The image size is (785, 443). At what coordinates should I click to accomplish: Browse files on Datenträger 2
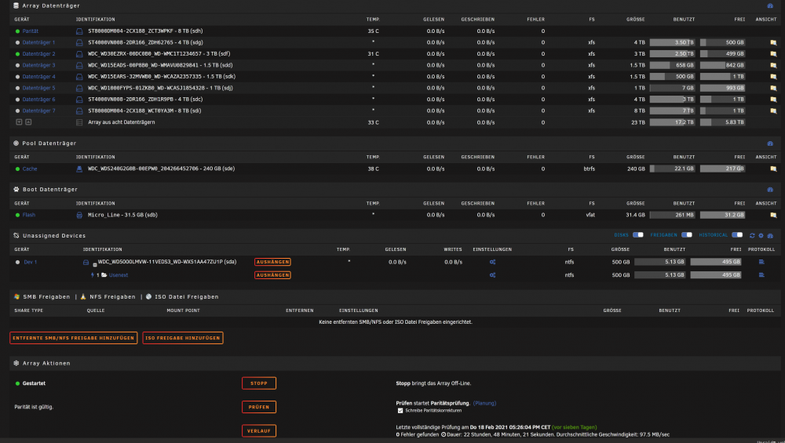coord(773,54)
